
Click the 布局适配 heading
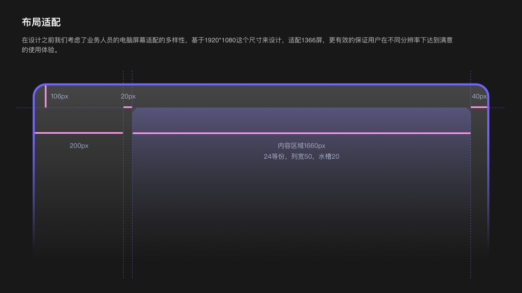pos(41,22)
